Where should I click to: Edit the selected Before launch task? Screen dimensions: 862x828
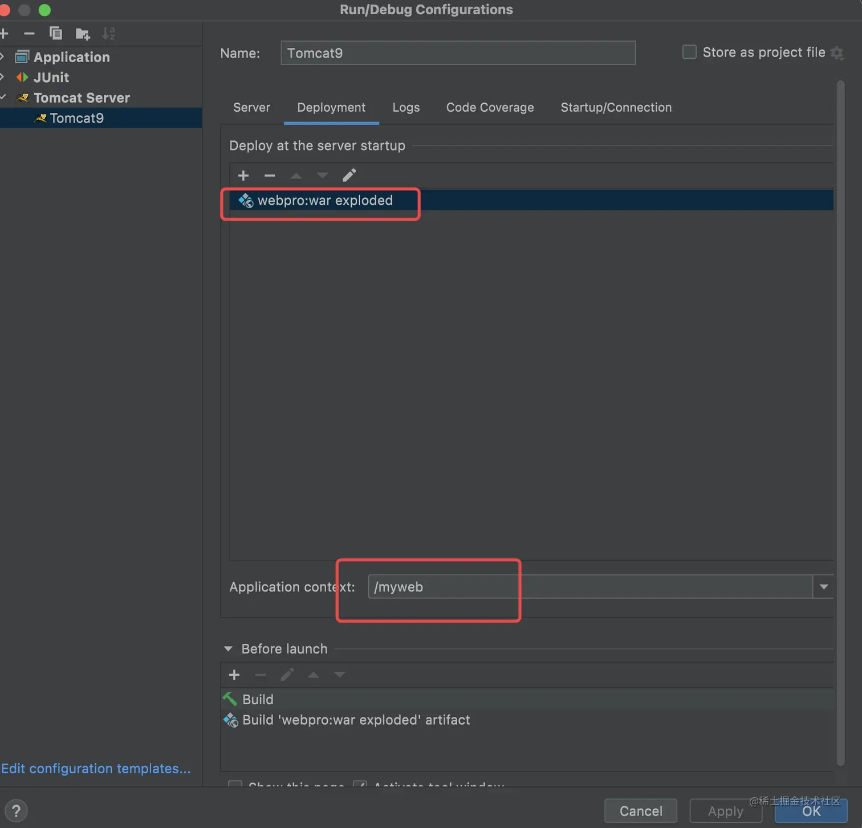[287, 675]
